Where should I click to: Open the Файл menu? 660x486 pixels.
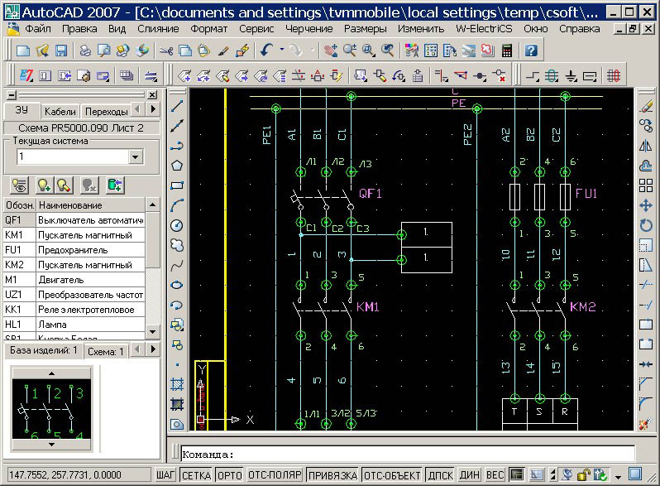tap(38, 29)
